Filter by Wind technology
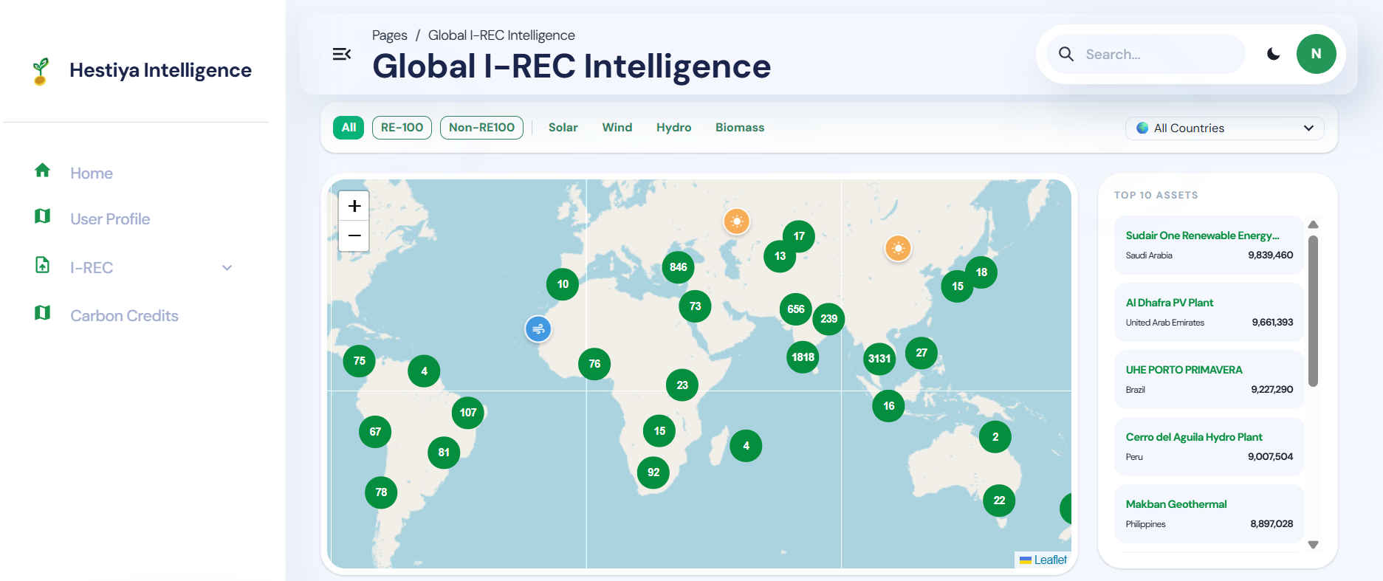 tap(617, 128)
